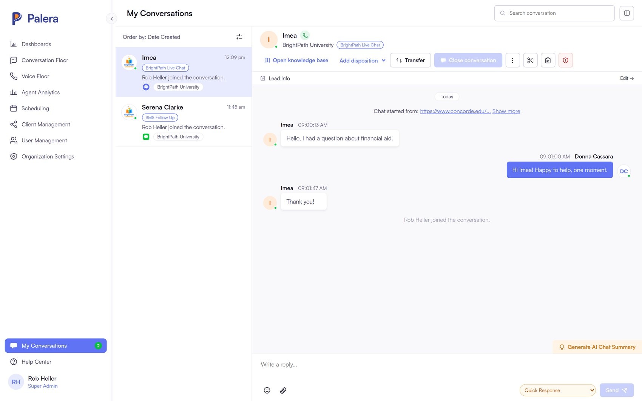Click the Send button
This screenshot has height=401, width=642.
(617, 390)
